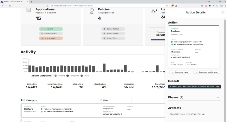This screenshot has height=122, width=226.
Task: Click the kubectl command text box
Action: pos(191,87)
